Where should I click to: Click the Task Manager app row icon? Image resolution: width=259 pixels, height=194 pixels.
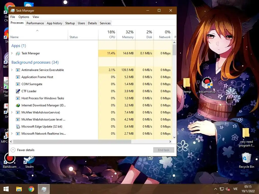point(18,54)
